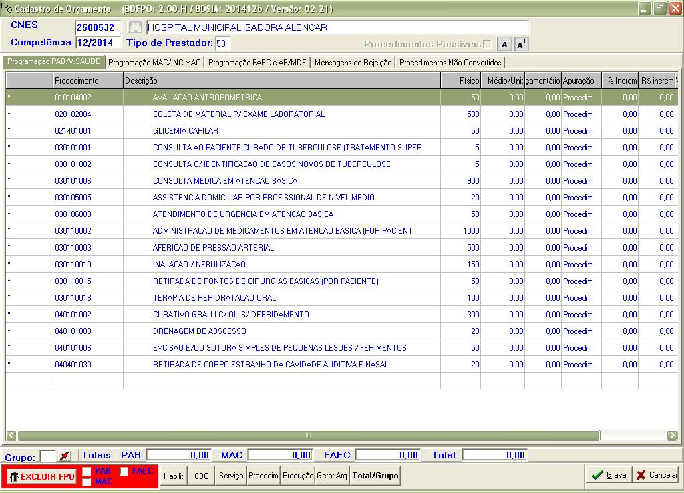Toggle the Procedimentos Possíveis checkbox
This screenshot has height=493, width=684.
click(487, 44)
